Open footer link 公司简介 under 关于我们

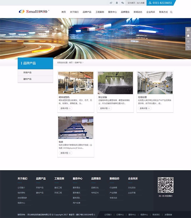click(21, 187)
